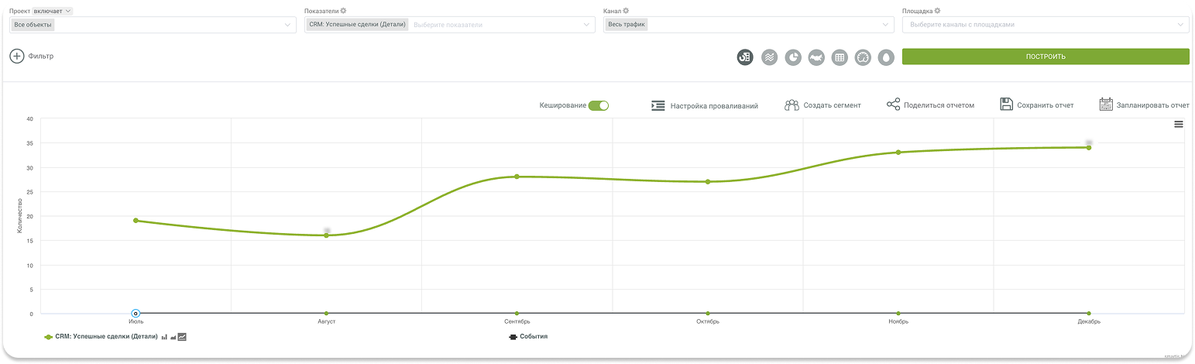Select the layered area chart view icon
This screenshot has width=1195, height=364.
pos(769,57)
